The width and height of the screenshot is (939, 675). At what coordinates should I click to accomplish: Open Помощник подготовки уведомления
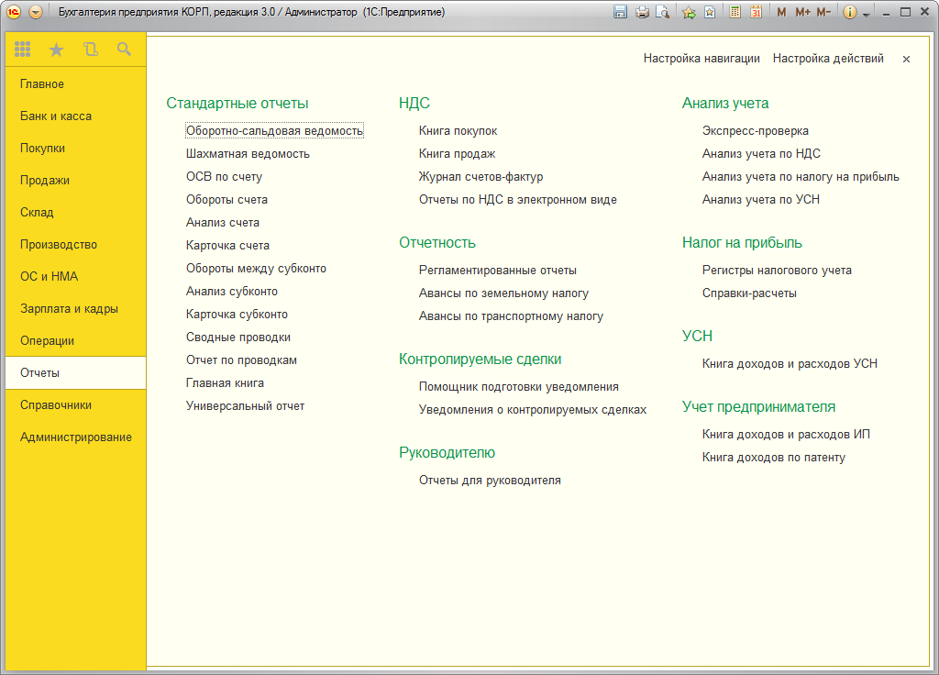pos(519,387)
